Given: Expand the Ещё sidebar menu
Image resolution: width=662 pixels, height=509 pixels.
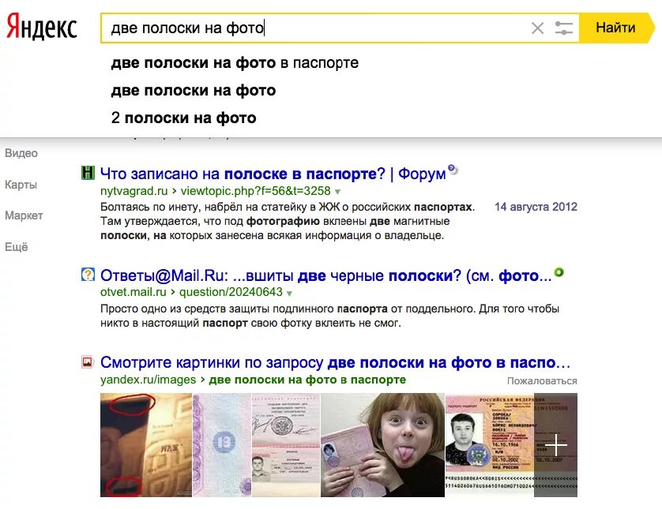Looking at the screenshot, I should pyautogui.click(x=16, y=247).
